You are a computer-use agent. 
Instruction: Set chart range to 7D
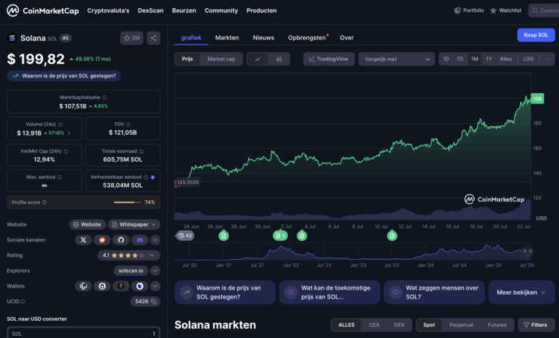point(460,59)
